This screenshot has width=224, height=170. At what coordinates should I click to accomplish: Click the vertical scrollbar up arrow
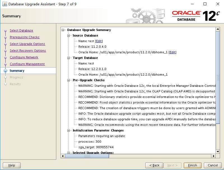pos(218,29)
